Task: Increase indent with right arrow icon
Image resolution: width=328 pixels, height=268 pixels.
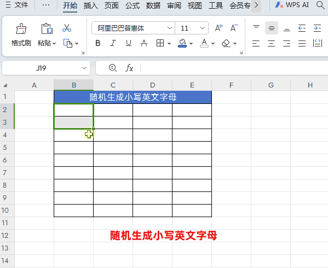Action: coord(318,28)
